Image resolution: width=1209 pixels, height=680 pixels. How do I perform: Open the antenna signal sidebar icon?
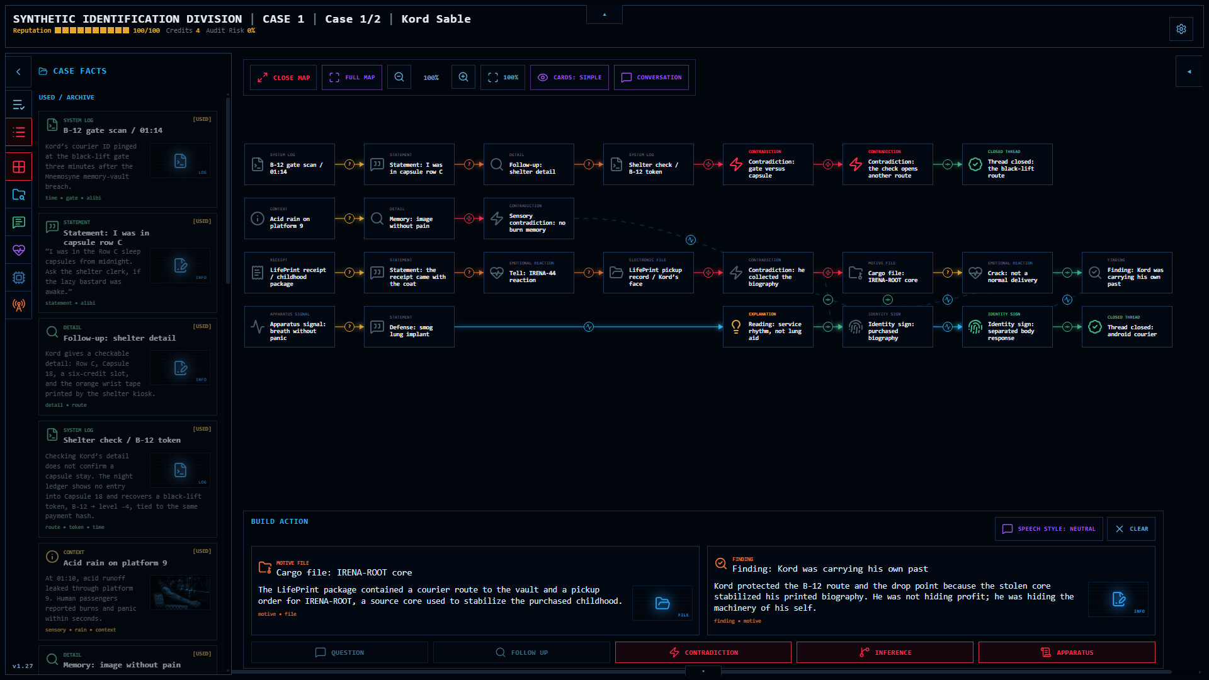point(19,305)
